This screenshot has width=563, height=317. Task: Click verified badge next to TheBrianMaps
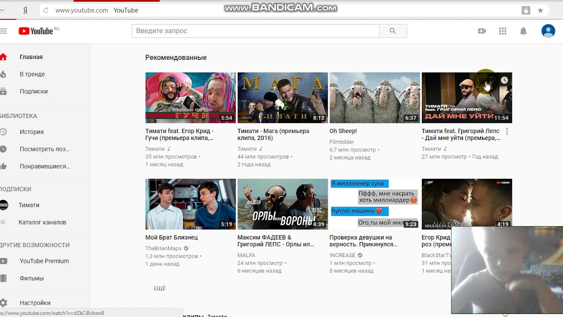[x=186, y=248]
